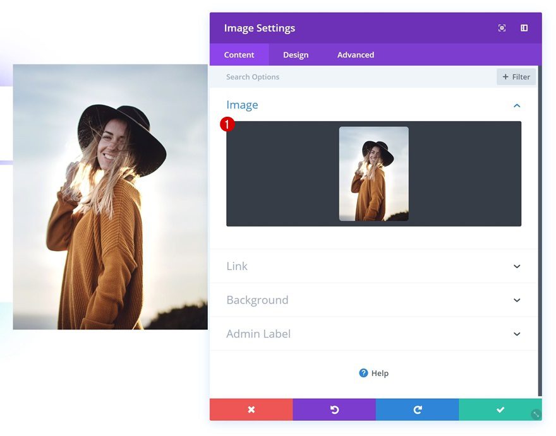Switch to the Design tab
The width and height of the screenshot is (556, 436).
pos(295,55)
